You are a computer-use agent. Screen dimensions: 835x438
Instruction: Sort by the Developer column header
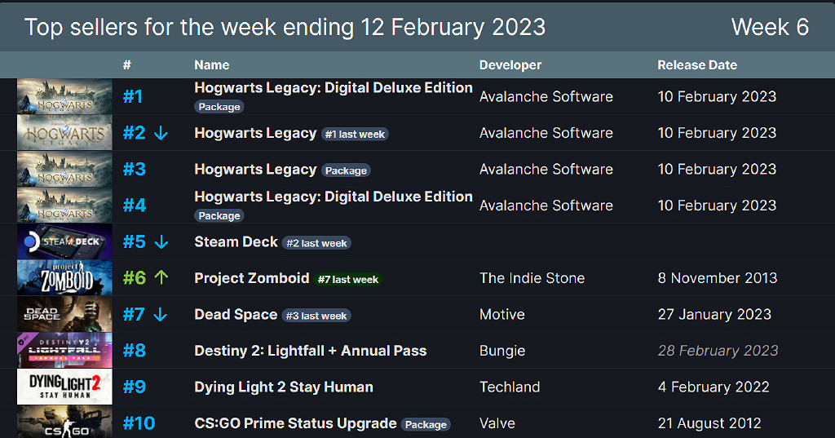510,65
